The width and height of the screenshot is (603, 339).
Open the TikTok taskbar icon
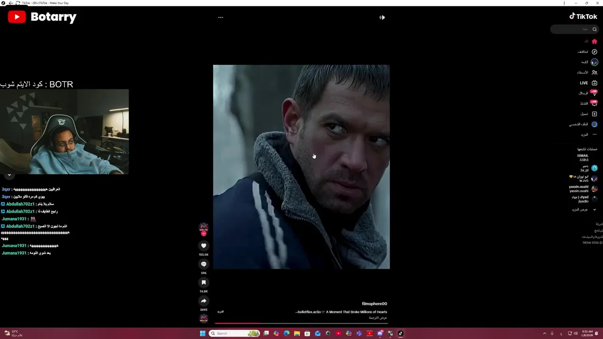pos(400,333)
